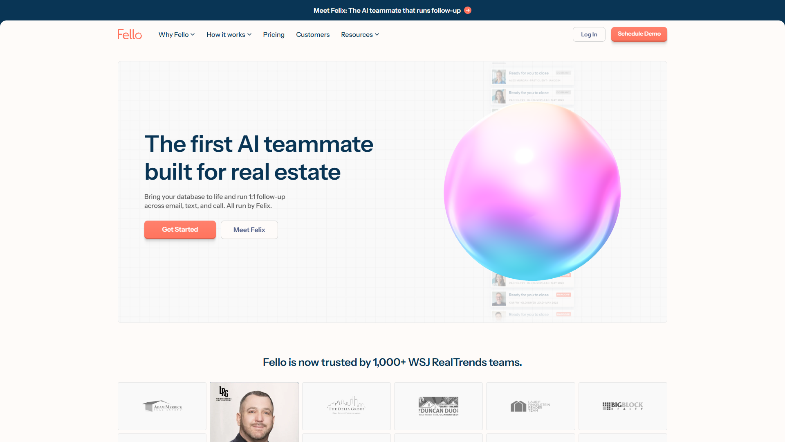The width and height of the screenshot is (785, 442).
Task: Click the Log In button
Action: tap(589, 34)
